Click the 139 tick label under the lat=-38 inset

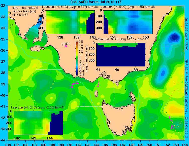(x=77, y=37)
